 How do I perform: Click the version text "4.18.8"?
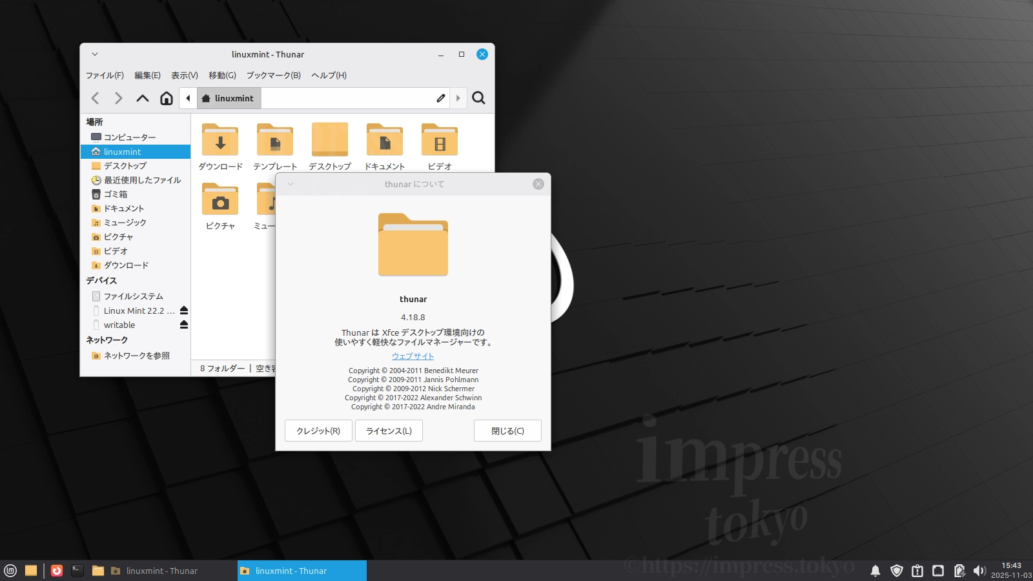point(413,318)
